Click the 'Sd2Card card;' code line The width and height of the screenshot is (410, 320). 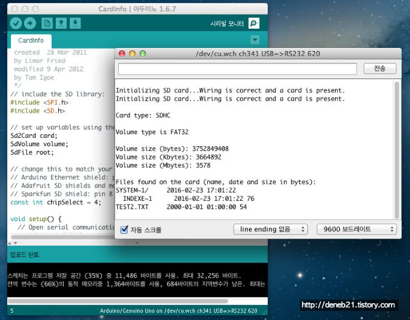34,135
